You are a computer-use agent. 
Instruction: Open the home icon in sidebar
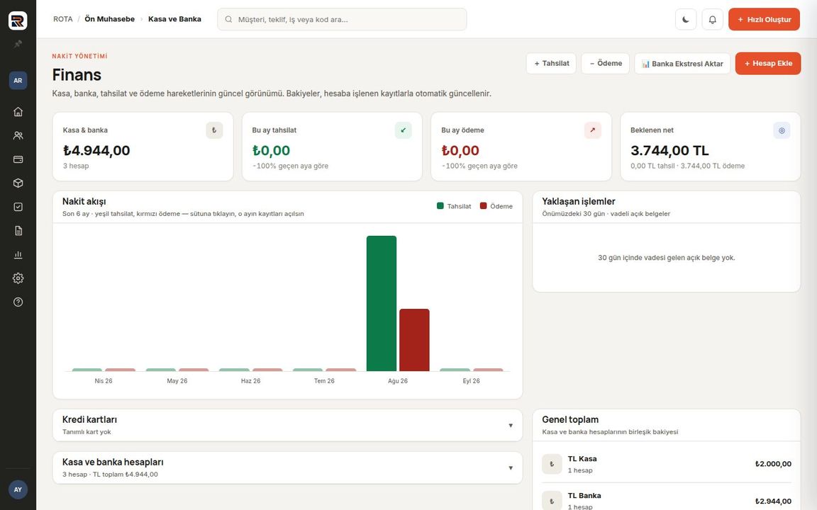(x=18, y=112)
